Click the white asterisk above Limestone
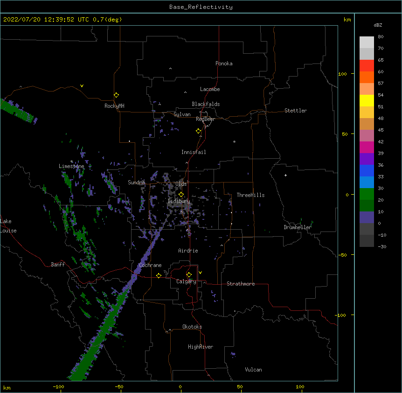 pos(72,161)
